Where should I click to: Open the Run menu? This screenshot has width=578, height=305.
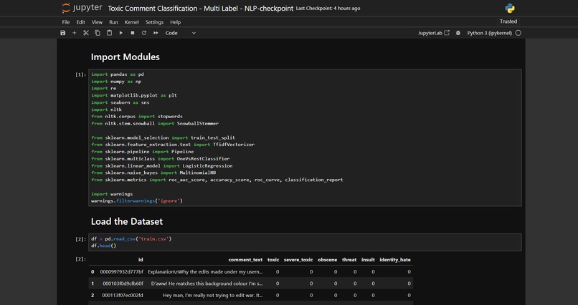113,22
